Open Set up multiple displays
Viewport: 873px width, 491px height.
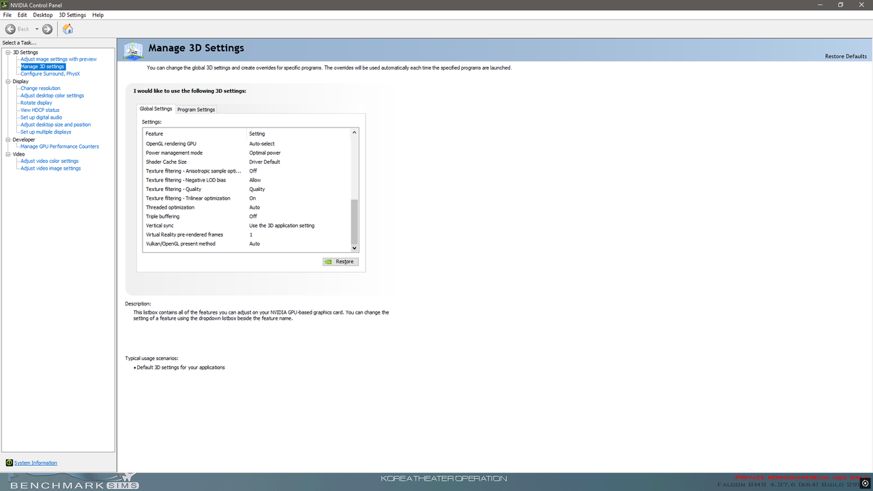[x=46, y=132]
